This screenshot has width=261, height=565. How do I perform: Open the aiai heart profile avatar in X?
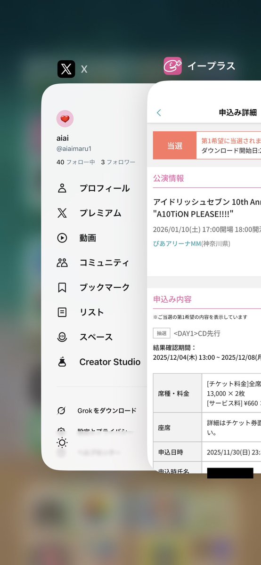[x=65, y=119]
